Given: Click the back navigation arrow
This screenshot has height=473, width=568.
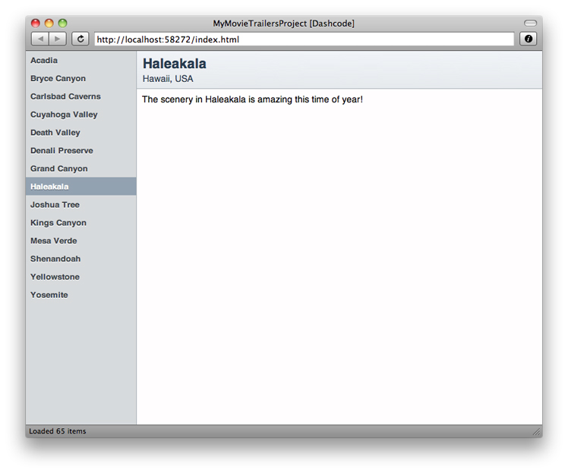Looking at the screenshot, I should click(40, 39).
